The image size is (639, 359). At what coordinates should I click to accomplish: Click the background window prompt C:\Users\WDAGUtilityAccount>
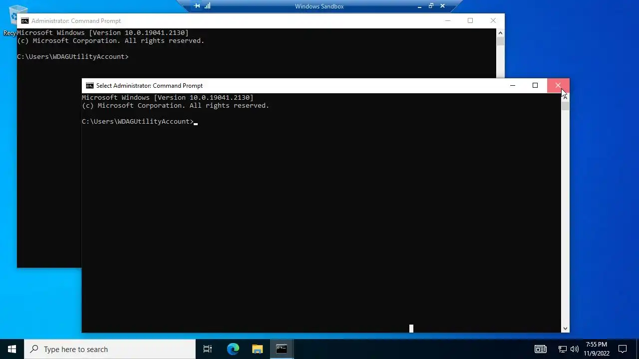pyautogui.click(x=73, y=57)
